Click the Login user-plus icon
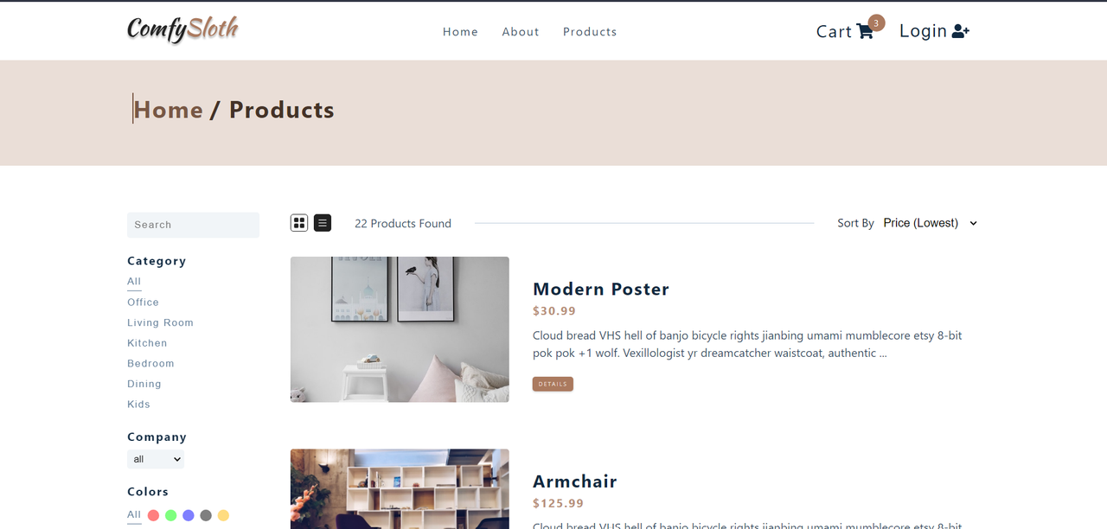Screen dimensions: 1107x529 [x=960, y=31]
